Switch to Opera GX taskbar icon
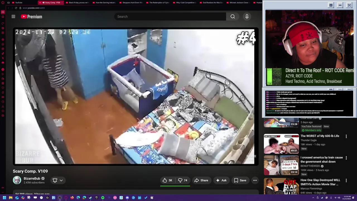The width and height of the screenshot is (357, 201). (66, 198)
